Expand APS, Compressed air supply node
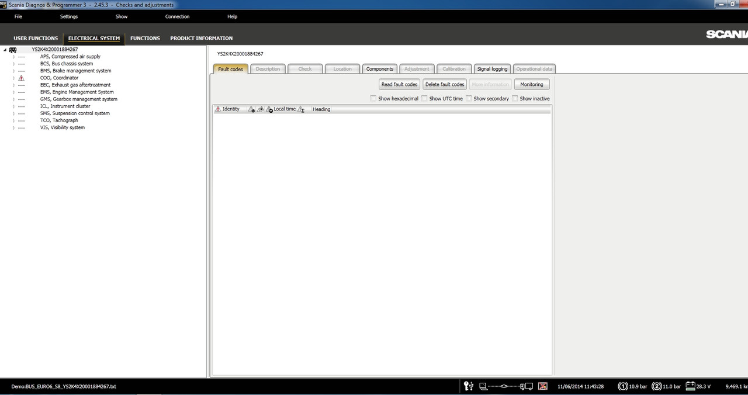This screenshot has width=748, height=395. 14,57
